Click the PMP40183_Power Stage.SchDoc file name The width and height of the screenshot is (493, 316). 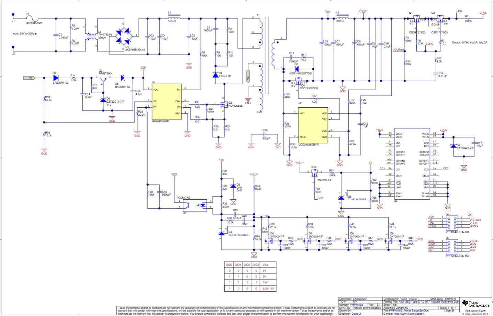pyautogui.click(x=409, y=310)
